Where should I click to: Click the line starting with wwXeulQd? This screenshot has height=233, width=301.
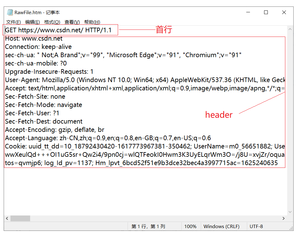pos(145,155)
